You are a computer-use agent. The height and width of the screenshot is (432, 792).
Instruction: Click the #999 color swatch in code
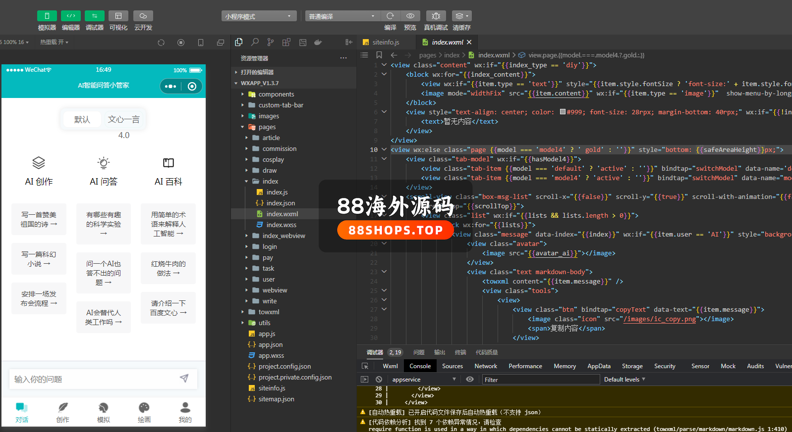563,112
